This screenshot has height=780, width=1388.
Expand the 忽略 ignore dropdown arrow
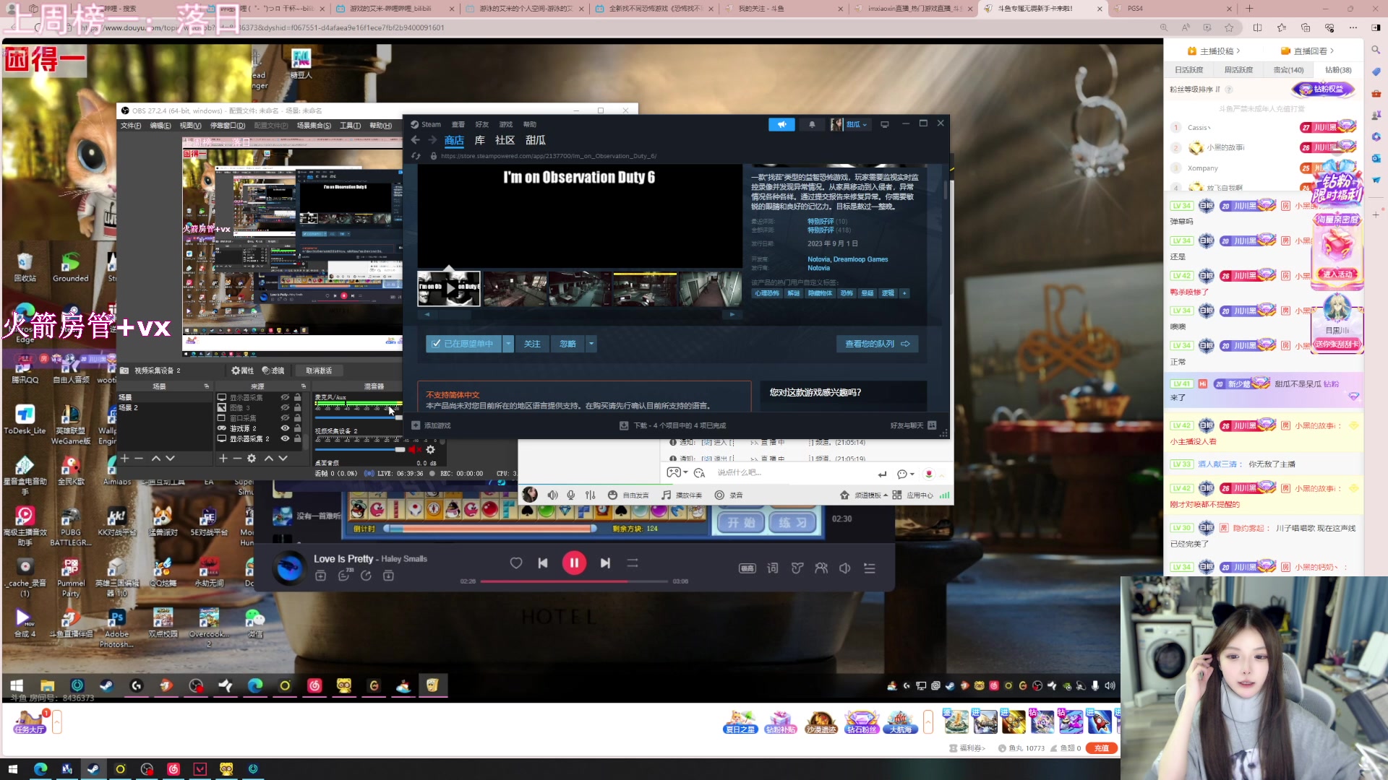click(591, 344)
